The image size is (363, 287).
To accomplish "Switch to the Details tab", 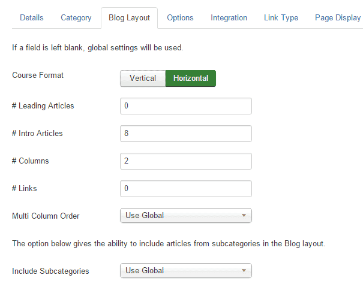I will coord(32,18).
